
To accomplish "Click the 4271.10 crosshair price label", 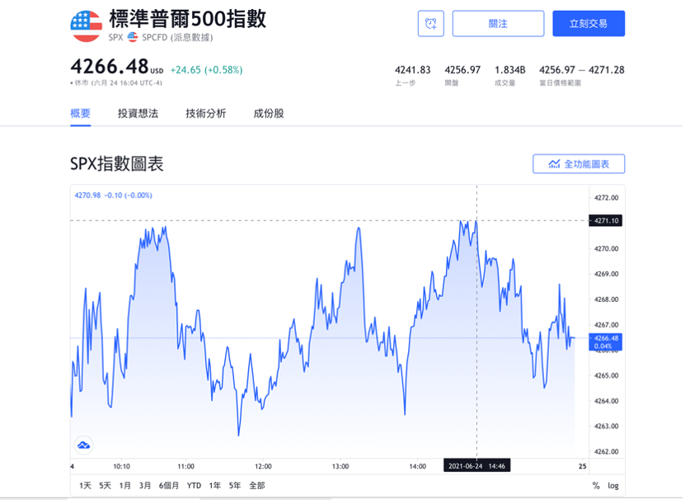I will tap(607, 221).
